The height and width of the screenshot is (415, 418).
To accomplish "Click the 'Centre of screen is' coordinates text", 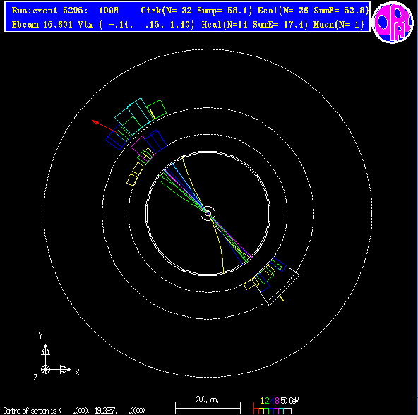I will (74, 411).
